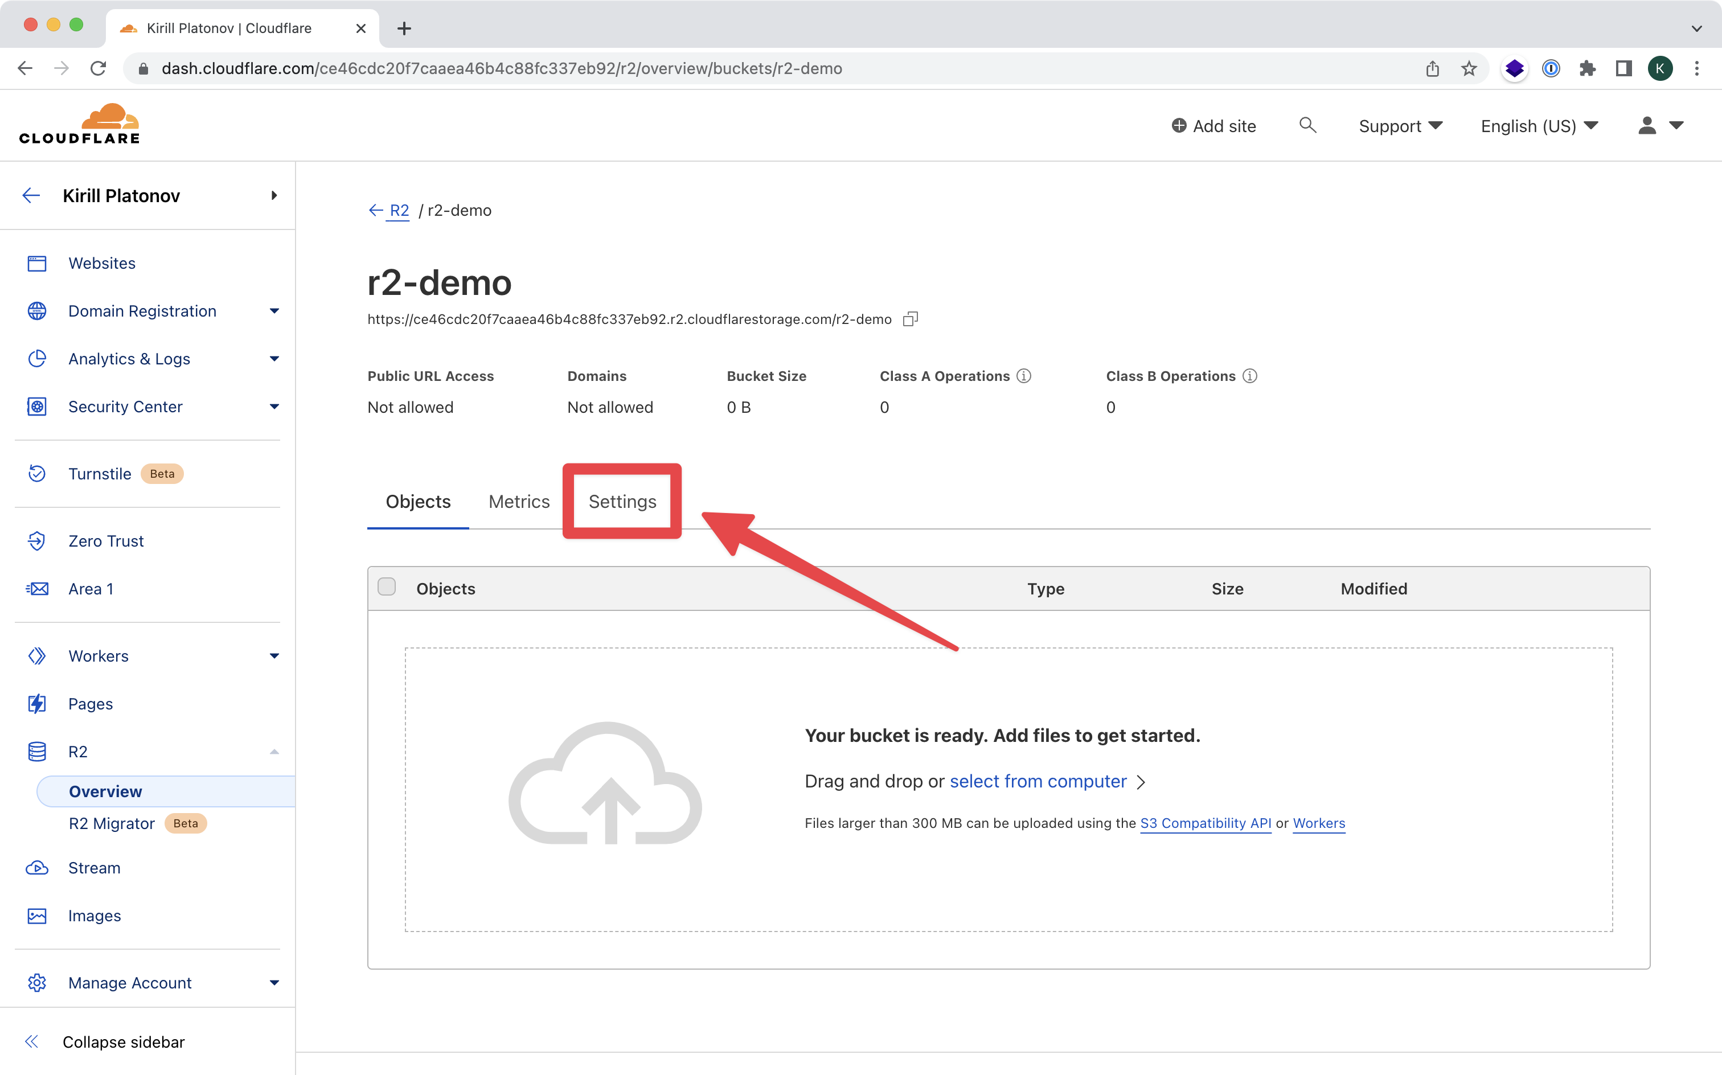Click the Zero Trust shield icon
1722x1075 pixels.
click(37, 540)
